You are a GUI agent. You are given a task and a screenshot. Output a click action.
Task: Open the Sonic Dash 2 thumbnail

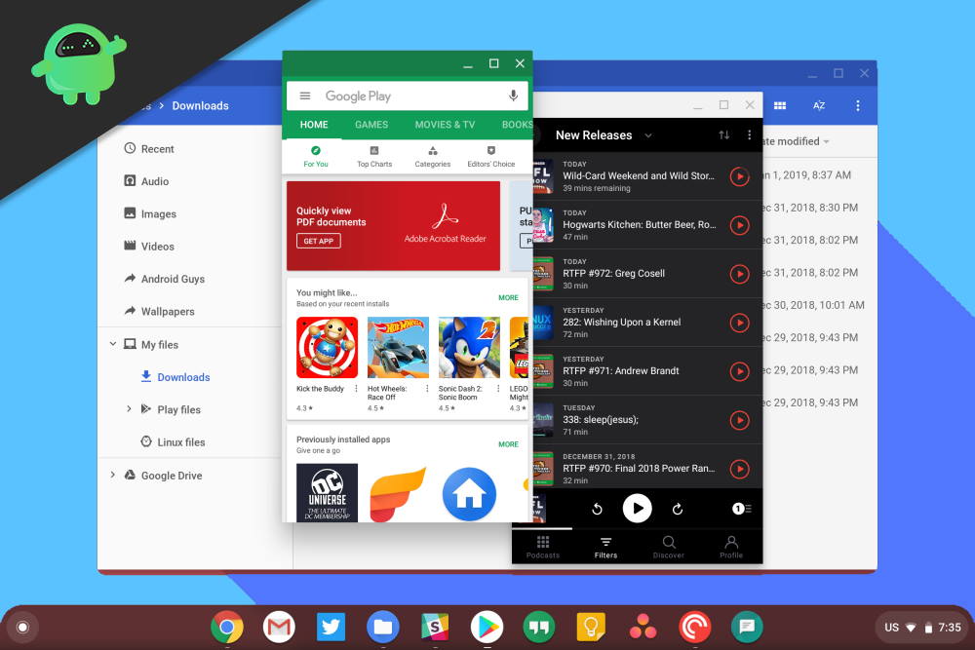tap(469, 347)
